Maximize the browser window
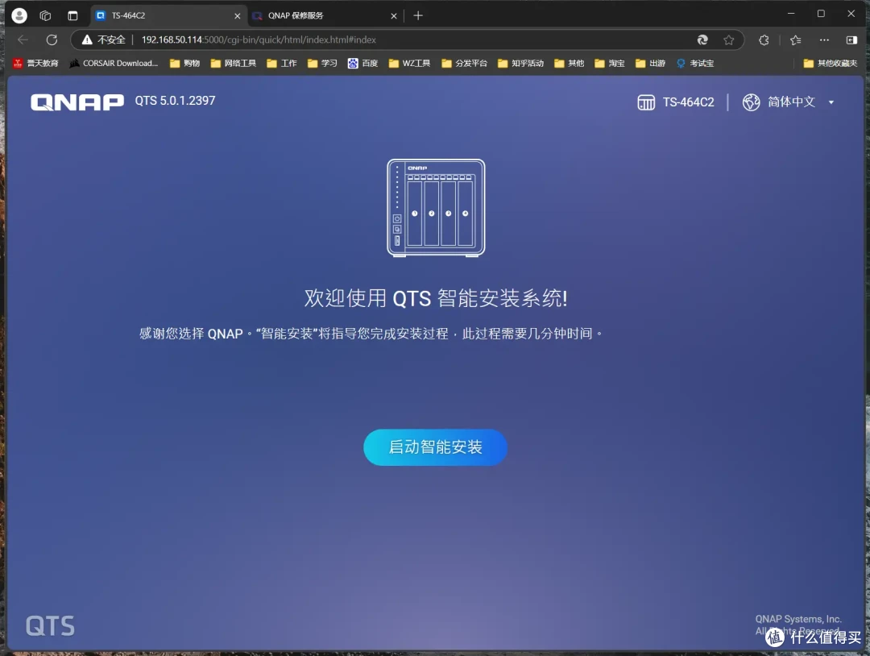Image resolution: width=870 pixels, height=656 pixels. tap(821, 14)
